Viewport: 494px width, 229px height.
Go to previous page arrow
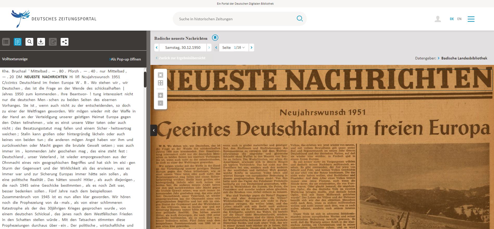coord(216,48)
